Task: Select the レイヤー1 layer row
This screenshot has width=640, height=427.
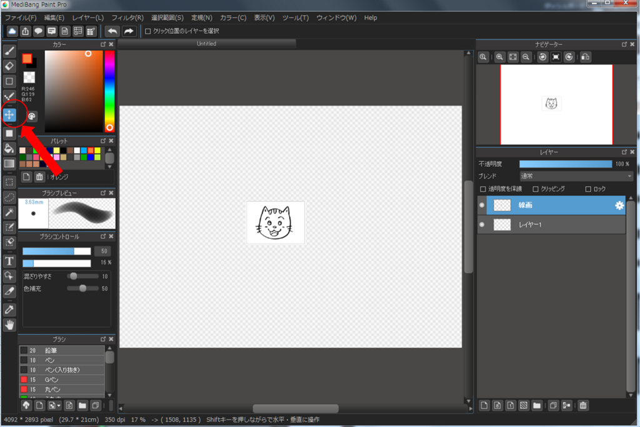Action: pyautogui.click(x=551, y=224)
